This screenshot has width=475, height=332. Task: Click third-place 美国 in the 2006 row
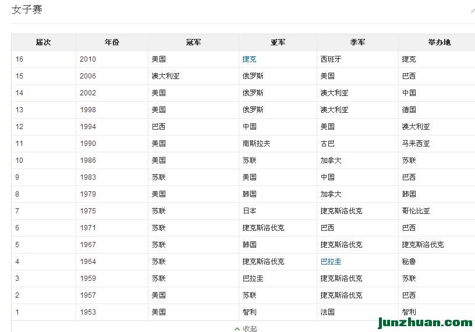tap(328, 76)
